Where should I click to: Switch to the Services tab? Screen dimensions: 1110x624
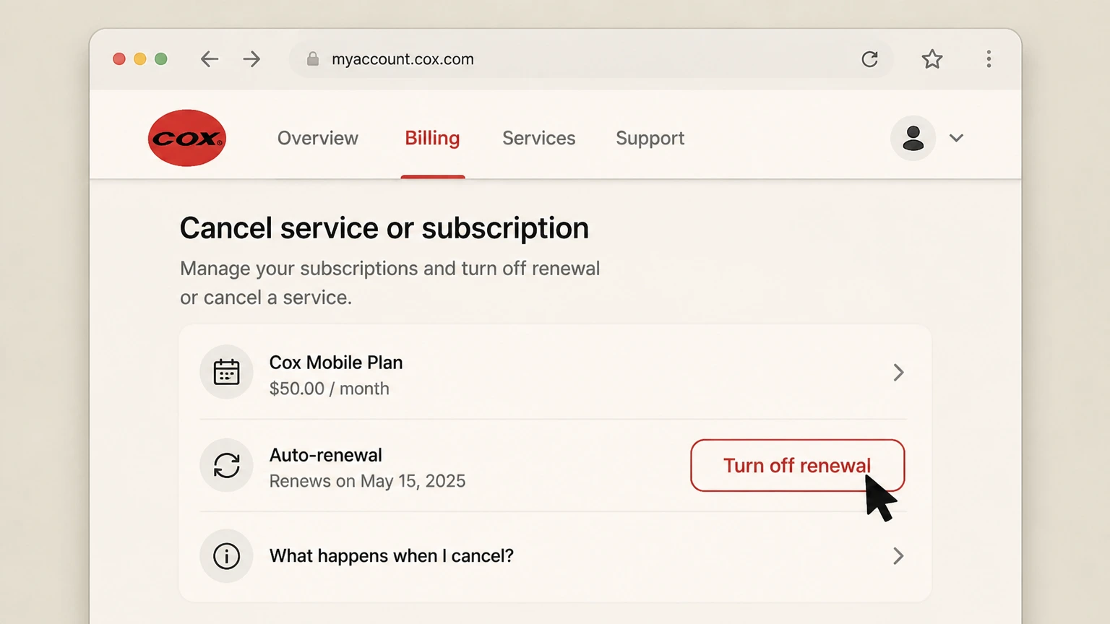click(539, 138)
